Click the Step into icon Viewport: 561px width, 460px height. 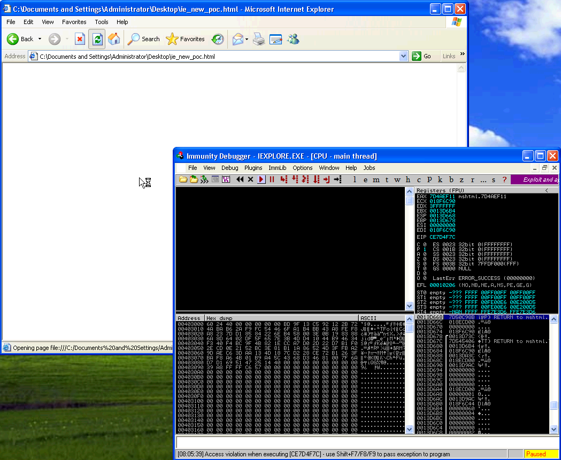[284, 180]
